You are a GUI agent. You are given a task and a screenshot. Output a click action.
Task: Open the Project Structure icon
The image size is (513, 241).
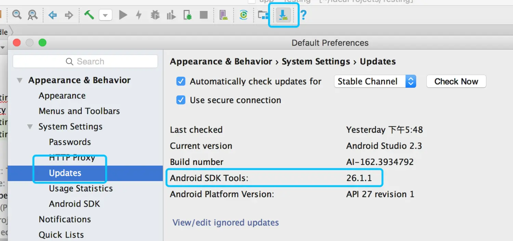tap(263, 15)
